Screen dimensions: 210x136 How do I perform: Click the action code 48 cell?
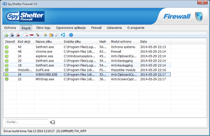20,52
